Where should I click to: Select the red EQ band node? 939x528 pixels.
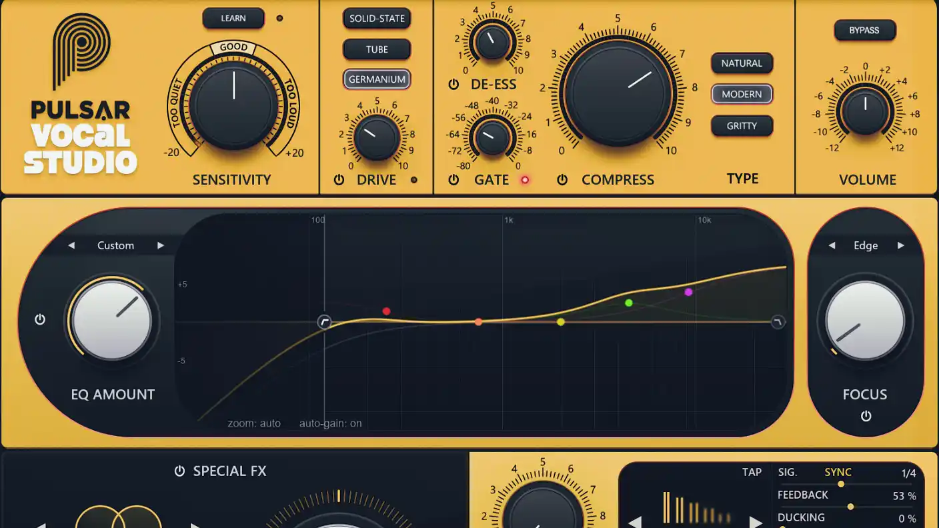pos(386,311)
